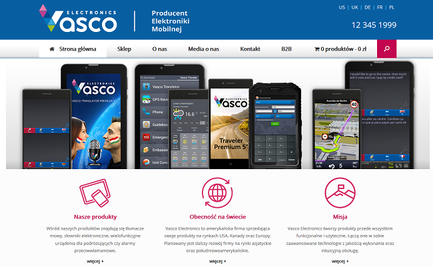Select the mountain flag Misja icon

click(340, 192)
